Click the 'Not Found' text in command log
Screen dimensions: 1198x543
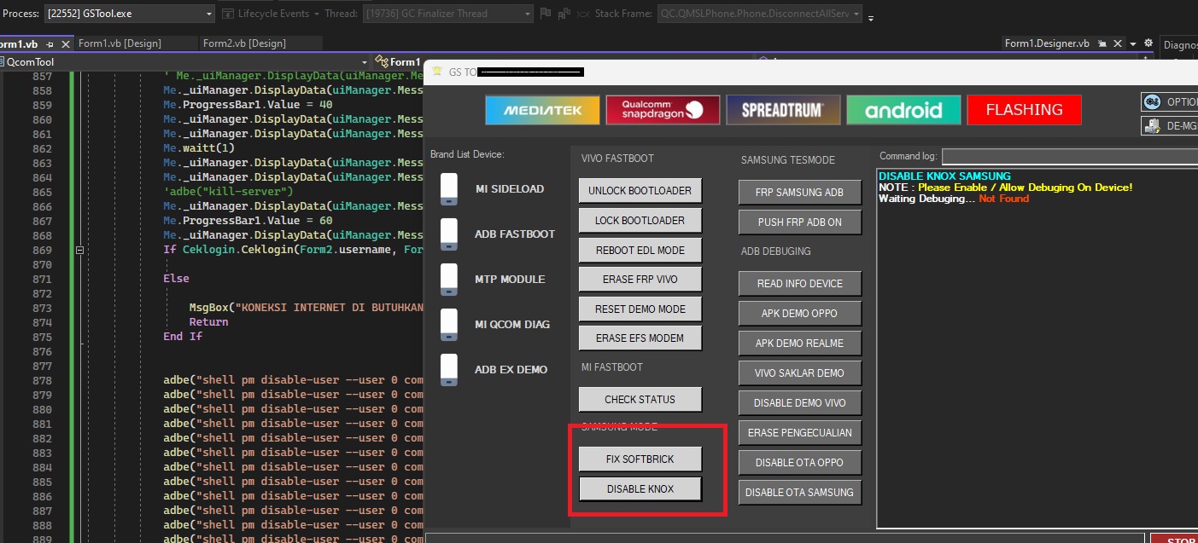point(1004,199)
